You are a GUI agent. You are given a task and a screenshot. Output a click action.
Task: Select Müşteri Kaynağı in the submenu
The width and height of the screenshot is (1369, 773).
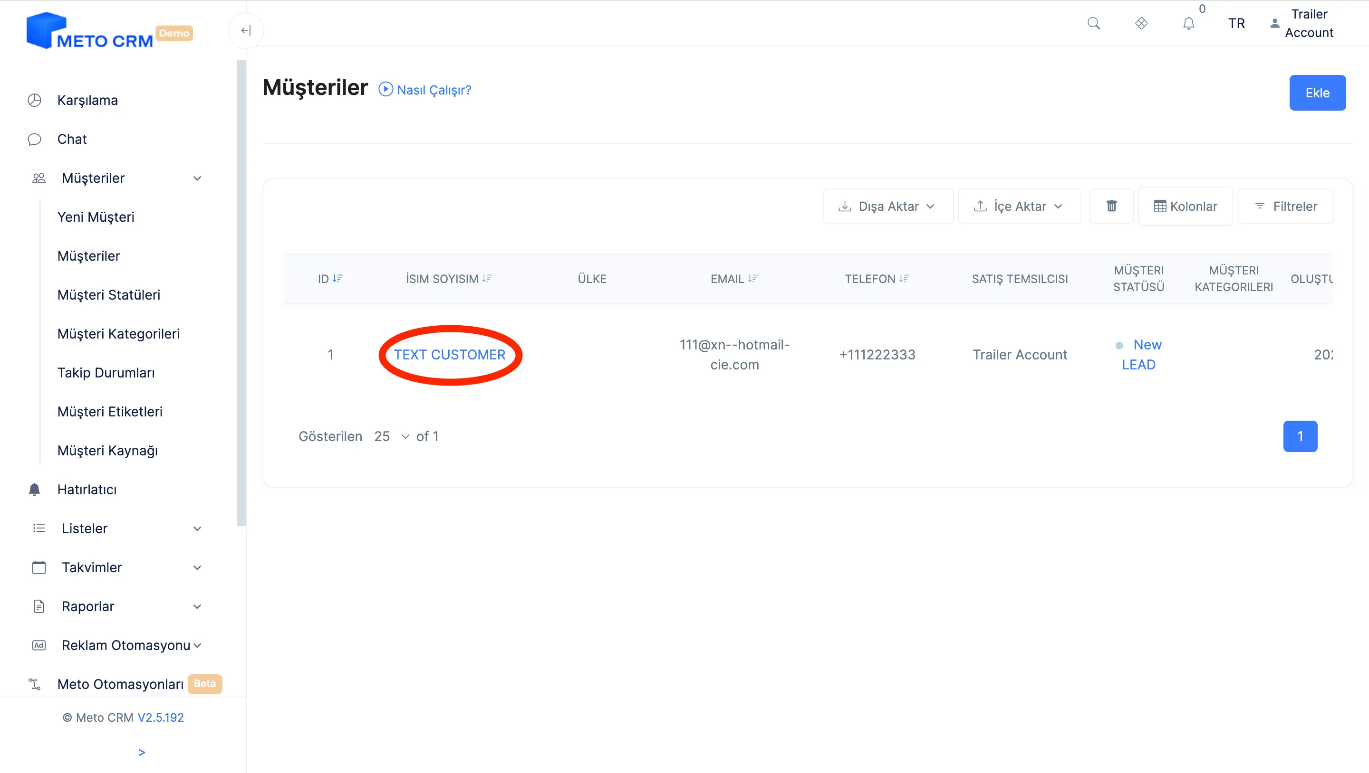click(108, 451)
